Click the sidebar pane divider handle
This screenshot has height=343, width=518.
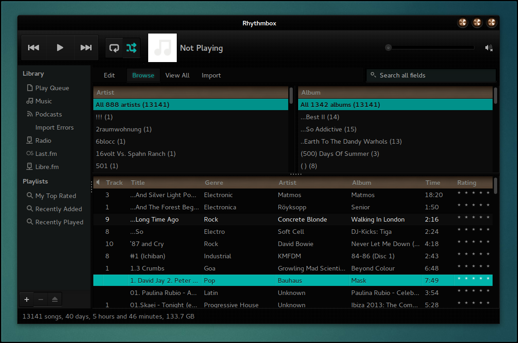coord(92,187)
